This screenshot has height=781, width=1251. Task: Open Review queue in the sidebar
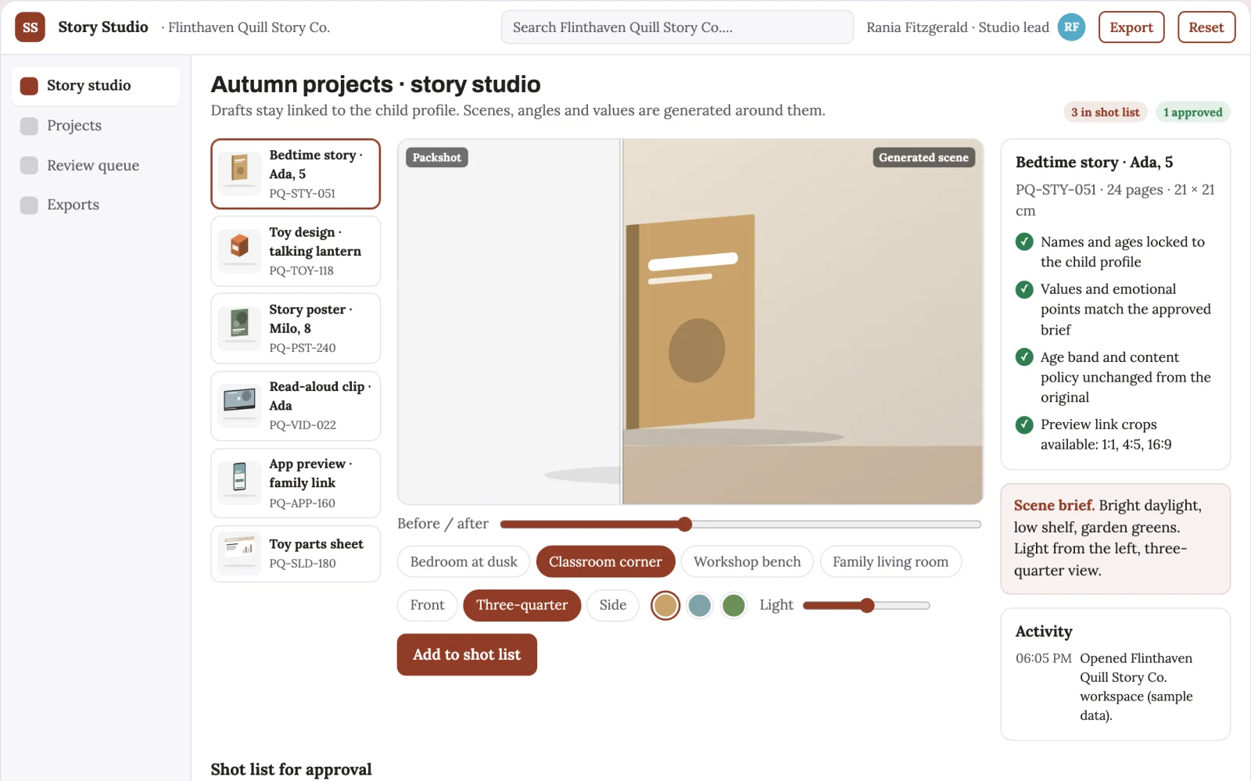95,166
